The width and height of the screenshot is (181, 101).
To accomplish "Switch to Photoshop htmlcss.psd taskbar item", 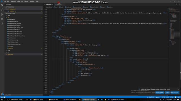I will [x=70, y=100].
